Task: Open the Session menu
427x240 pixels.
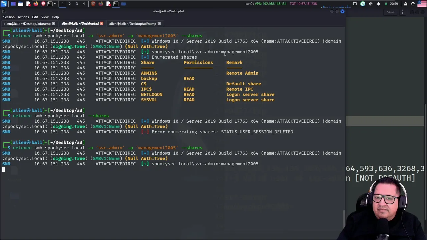Action: tap(9, 17)
